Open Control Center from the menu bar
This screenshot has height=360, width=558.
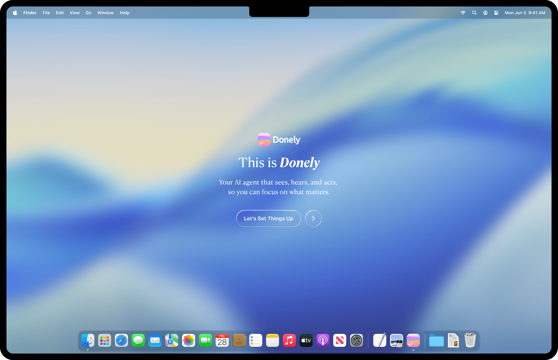point(496,13)
